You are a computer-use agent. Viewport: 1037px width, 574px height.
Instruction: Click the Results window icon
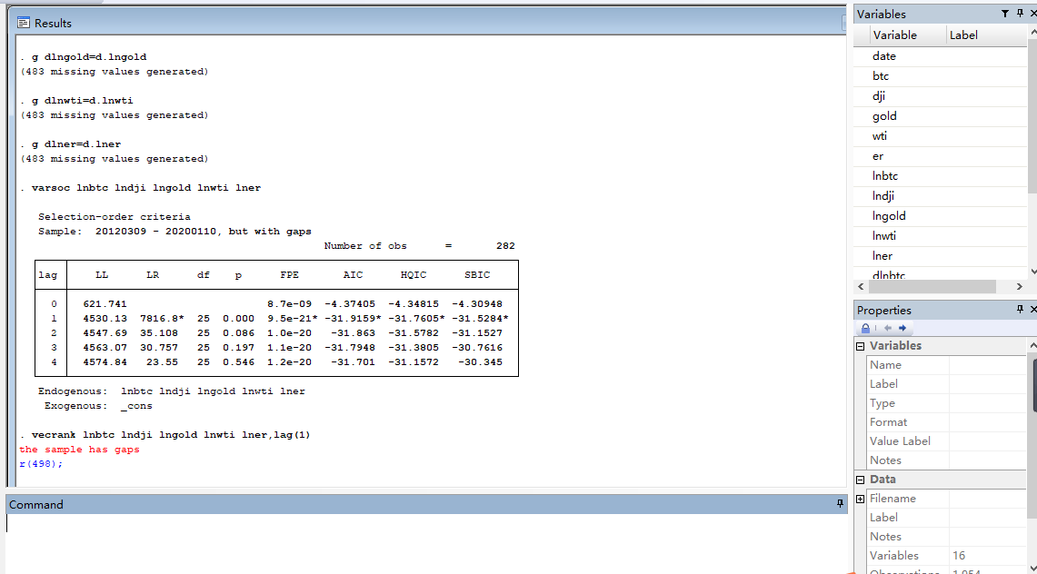24,23
